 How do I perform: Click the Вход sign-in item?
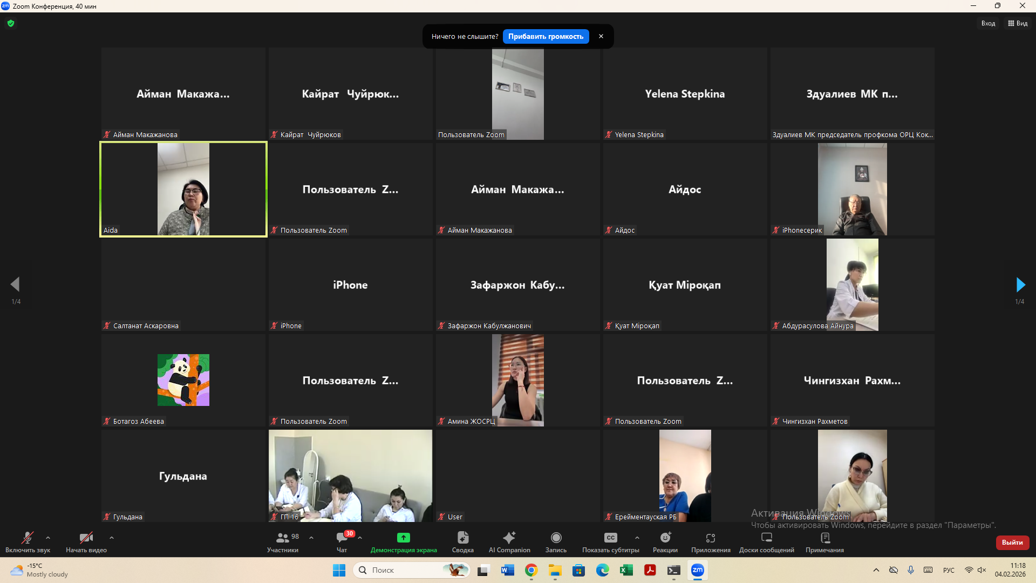tap(988, 23)
